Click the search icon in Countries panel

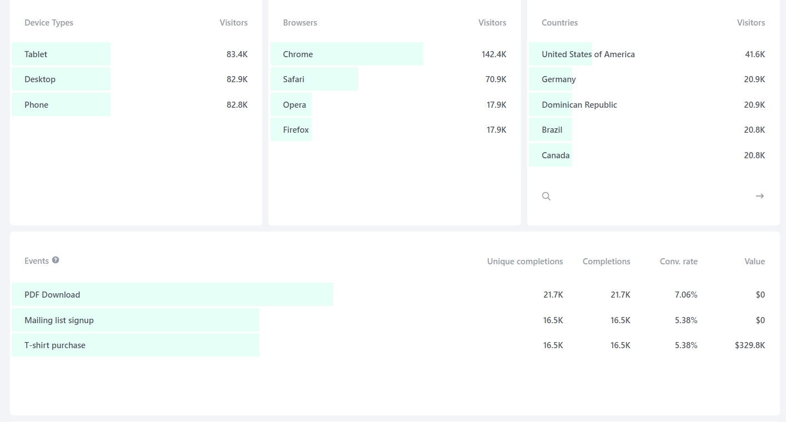pos(546,196)
